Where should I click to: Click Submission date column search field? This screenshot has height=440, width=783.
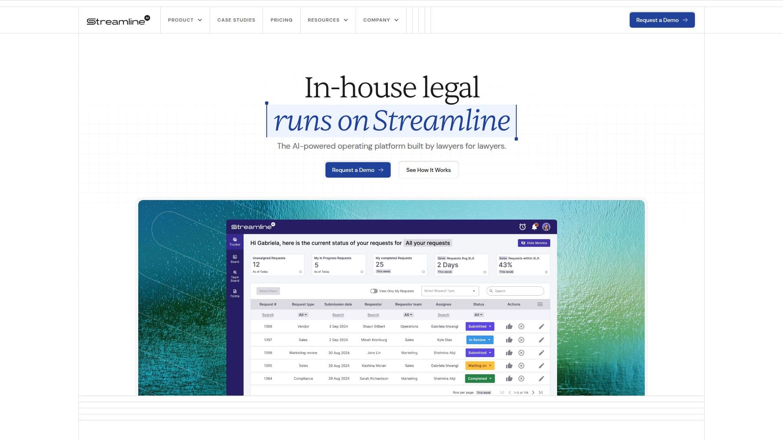[338, 315]
